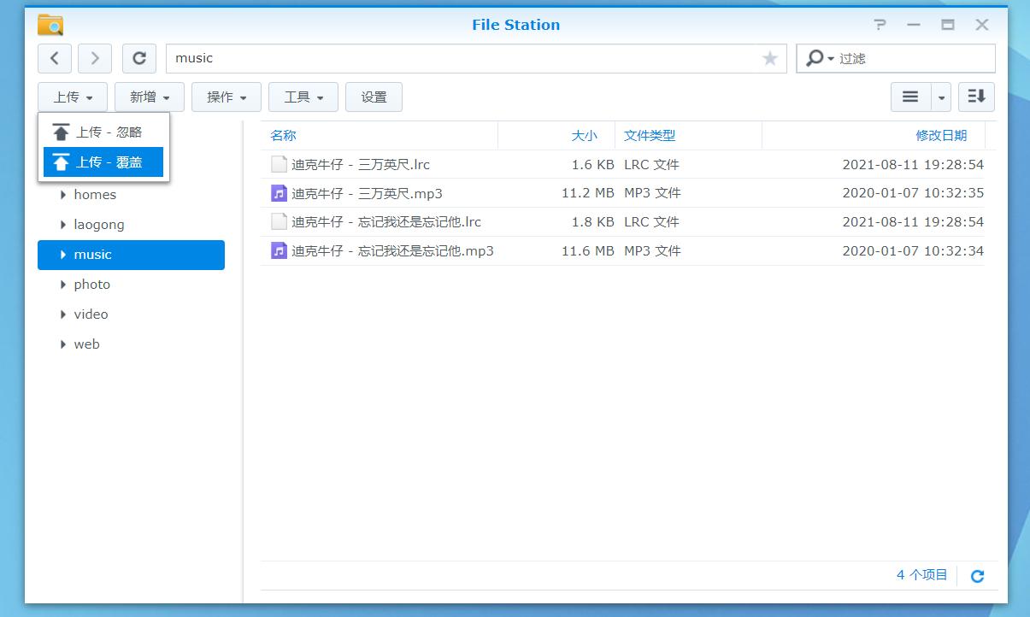Open the sort order options icon
This screenshot has height=617, width=1030.
pyautogui.click(x=976, y=97)
